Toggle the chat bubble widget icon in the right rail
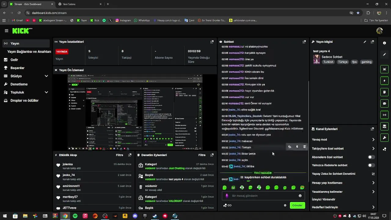Screen dimensions: 391x220 click(x=385, y=104)
